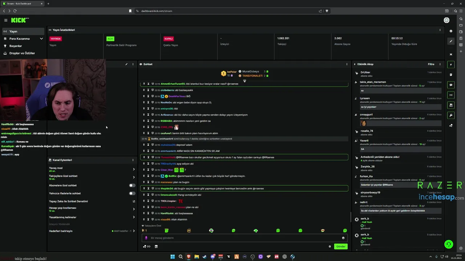The image size is (465, 261).
Task: Toggle the chat bubble widget icon in the right toolbar
Action: pos(451,85)
